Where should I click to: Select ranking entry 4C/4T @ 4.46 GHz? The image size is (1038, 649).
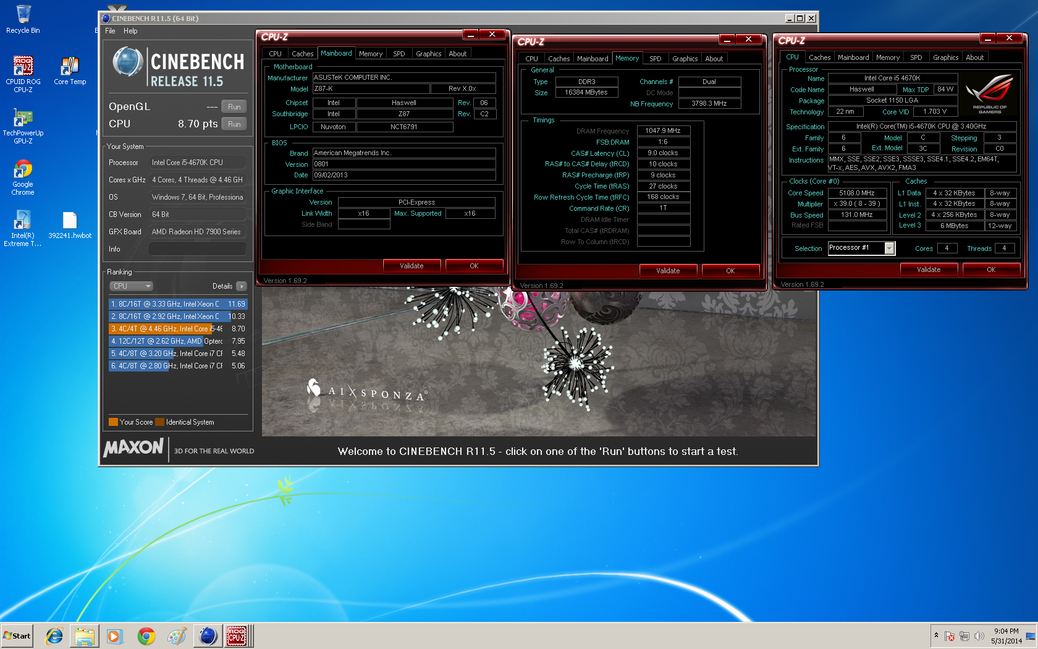tap(178, 329)
